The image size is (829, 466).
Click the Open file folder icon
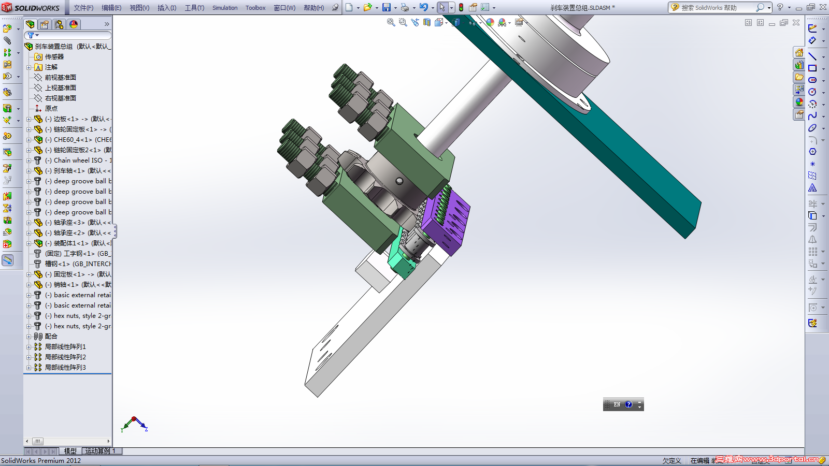pyautogui.click(x=367, y=7)
